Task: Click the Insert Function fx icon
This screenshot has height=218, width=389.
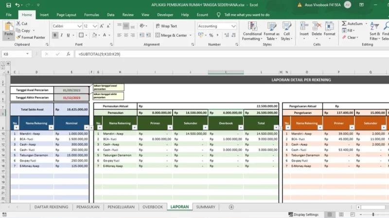Action: [x=68, y=54]
